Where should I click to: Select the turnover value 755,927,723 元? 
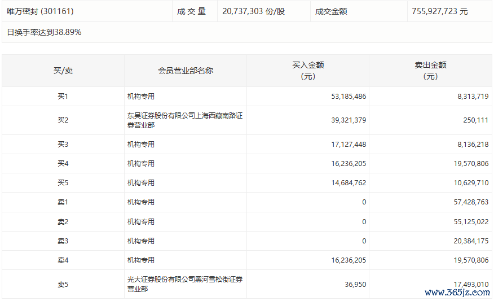tap(440, 11)
